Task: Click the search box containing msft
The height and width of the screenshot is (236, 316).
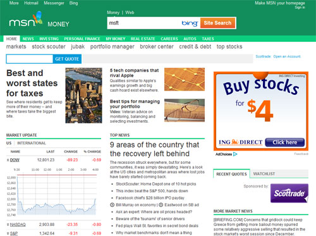Action: [x=144, y=23]
